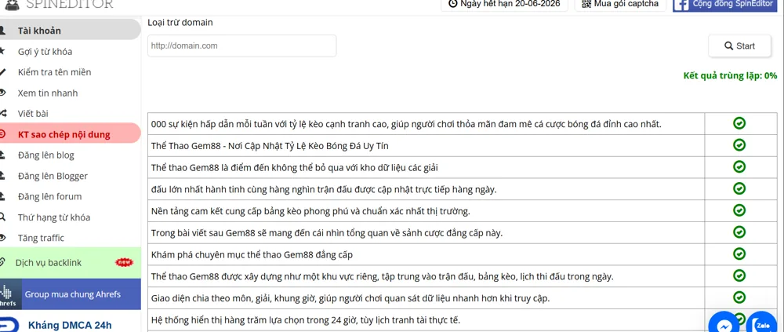The image size is (784, 332).
Task: Open Kháng DMCA 24h link
Action: click(x=70, y=324)
